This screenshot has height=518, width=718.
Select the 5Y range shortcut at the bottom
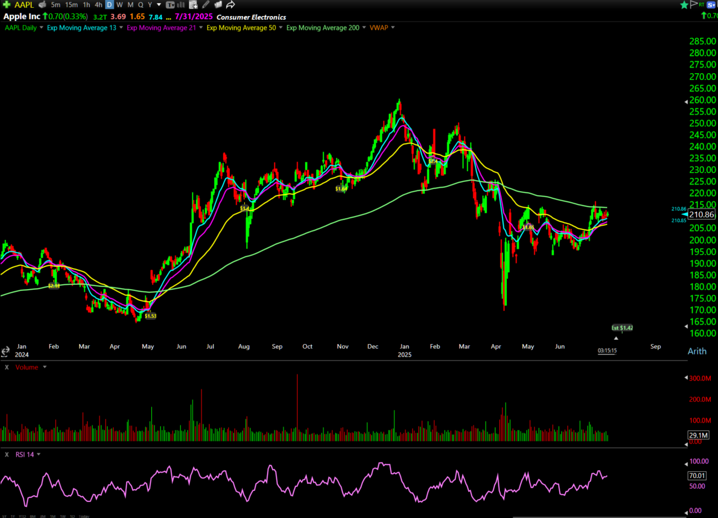pyautogui.click(x=4, y=516)
